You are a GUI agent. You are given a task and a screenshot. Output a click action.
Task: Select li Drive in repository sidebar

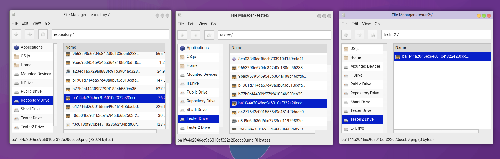[x=33, y=83]
